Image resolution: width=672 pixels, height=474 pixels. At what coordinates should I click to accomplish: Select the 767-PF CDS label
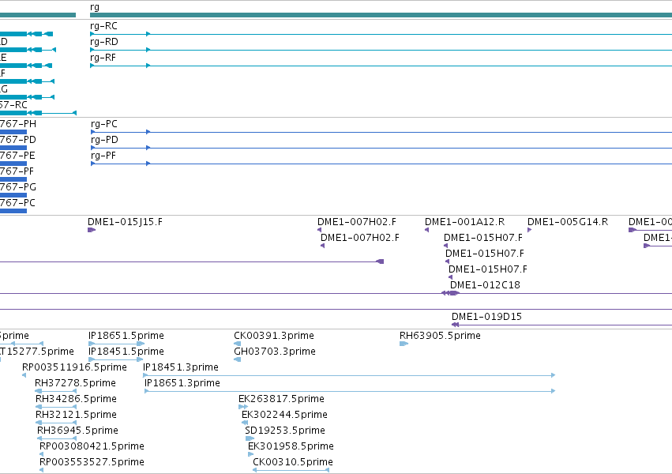pyautogui.click(x=17, y=171)
